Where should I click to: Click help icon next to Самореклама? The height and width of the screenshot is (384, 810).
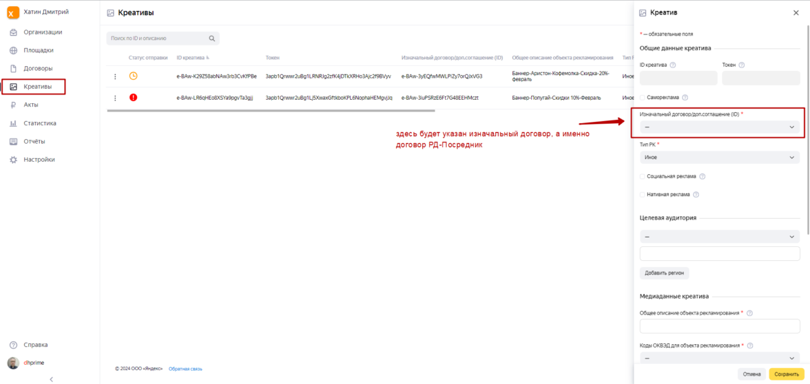click(685, 97)
